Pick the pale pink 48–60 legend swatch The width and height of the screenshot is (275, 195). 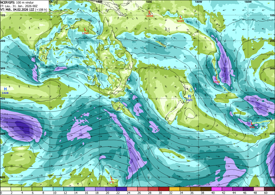[259, 189]
